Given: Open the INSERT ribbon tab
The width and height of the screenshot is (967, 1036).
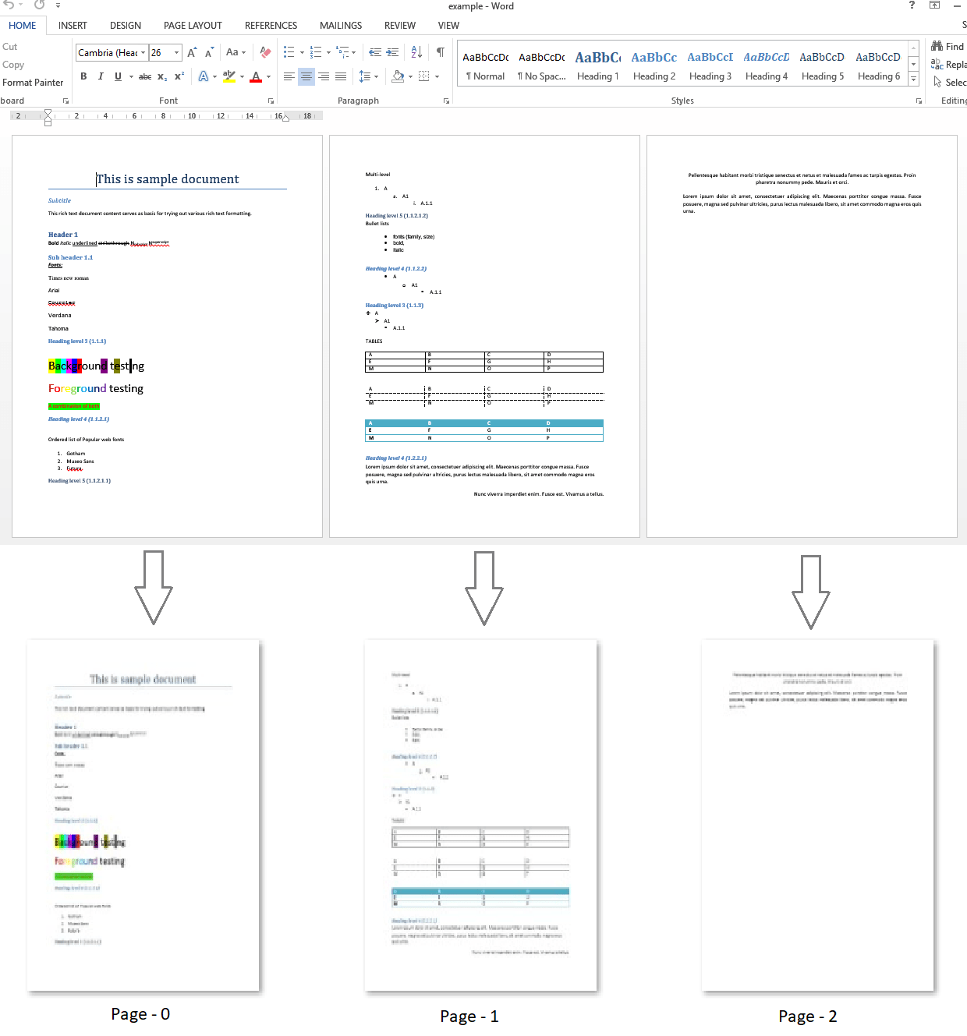Looking at the screenshot, I should [73, 26].
